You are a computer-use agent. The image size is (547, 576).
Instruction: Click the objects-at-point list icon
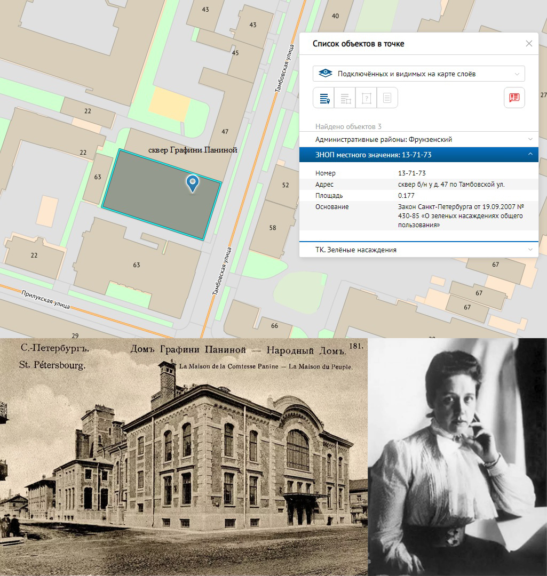click(324, 98)
